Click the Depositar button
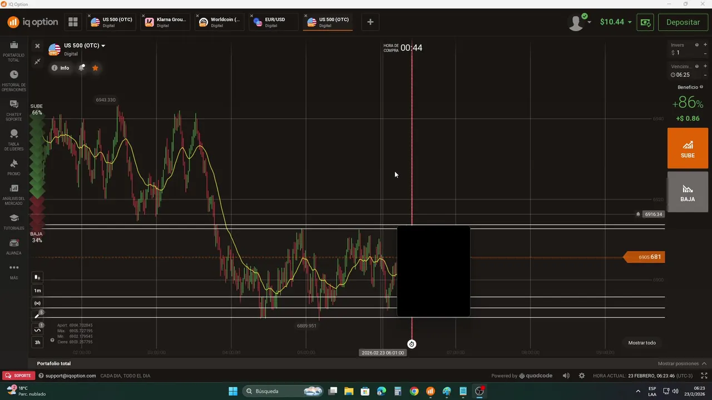This screenshot has width=712, height=400. point(683,22)
